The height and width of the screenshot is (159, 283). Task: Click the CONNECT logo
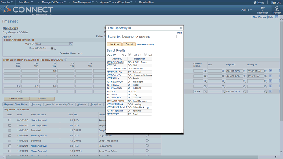pos(27,10)
